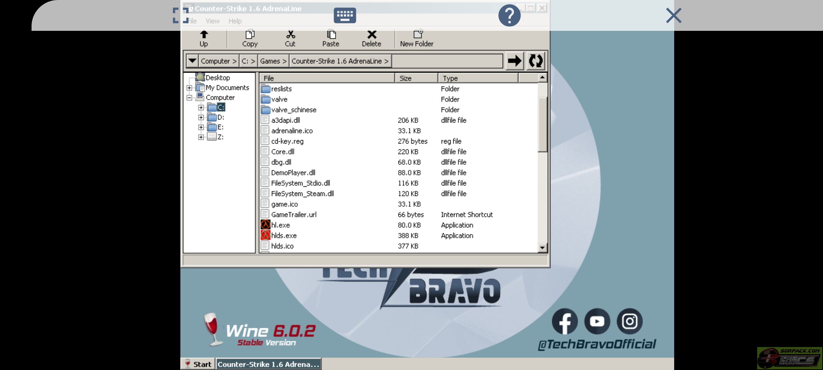Open the Help menu
Image resolution: width=823 pixels, height=370 pixels.
click(x=235, y=21)
